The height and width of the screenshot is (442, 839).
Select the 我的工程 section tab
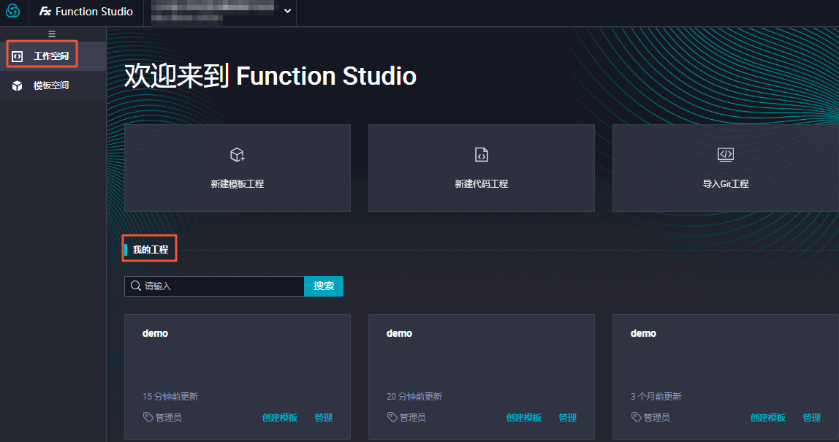click(151, 249)
